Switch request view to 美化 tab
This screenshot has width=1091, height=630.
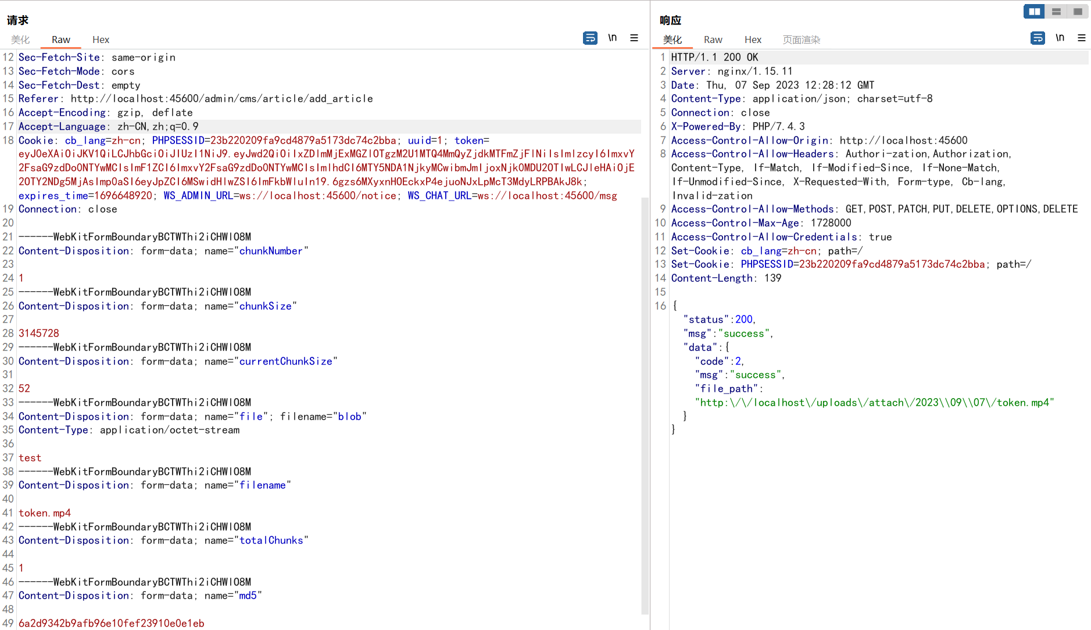[x=20, y=40]
